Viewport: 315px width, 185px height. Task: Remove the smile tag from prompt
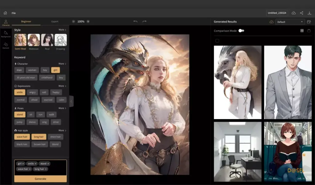point(36,164)
